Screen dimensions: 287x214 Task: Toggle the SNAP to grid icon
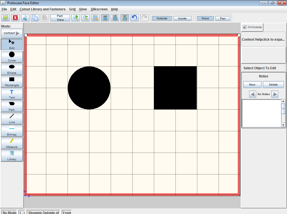(x=125, y=18)
